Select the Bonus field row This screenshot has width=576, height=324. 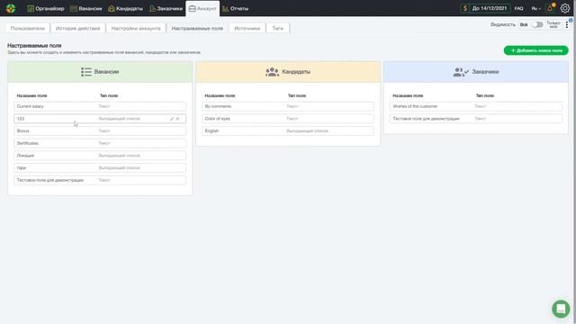pos(100,130)
